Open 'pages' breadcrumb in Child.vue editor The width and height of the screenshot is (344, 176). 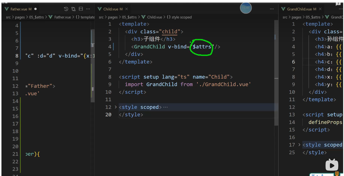point(113,17)
